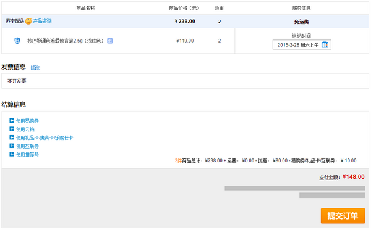Expand the 使用推荐号 section
The image size is (371, 230).
coord(27,155)
